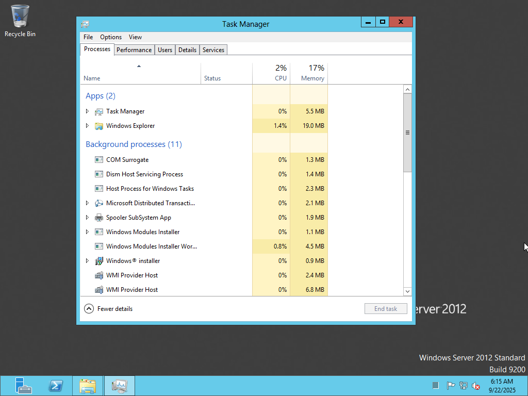Image resolution: width=528 pixels, height=396 pixels.
Task: Open the Services tab
Action: click(213, 50)
